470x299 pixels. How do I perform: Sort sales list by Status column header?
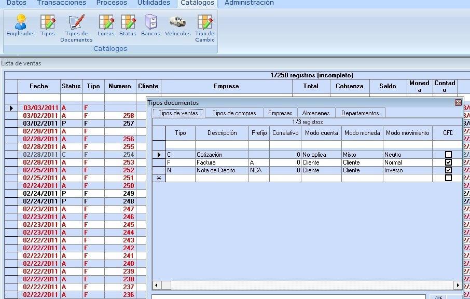(72, 86)
